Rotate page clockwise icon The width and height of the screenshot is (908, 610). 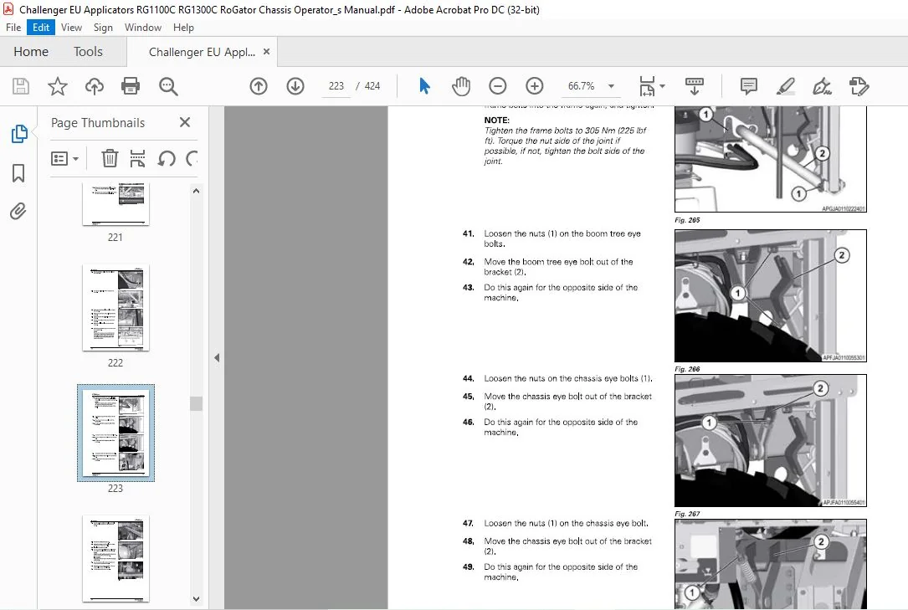pos(192,158)
